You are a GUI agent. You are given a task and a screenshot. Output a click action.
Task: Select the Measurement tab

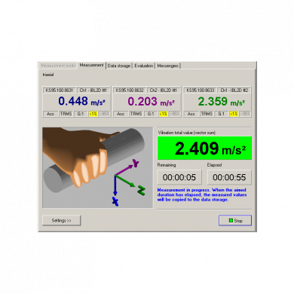pyautogui.click(x=91, y=66)
